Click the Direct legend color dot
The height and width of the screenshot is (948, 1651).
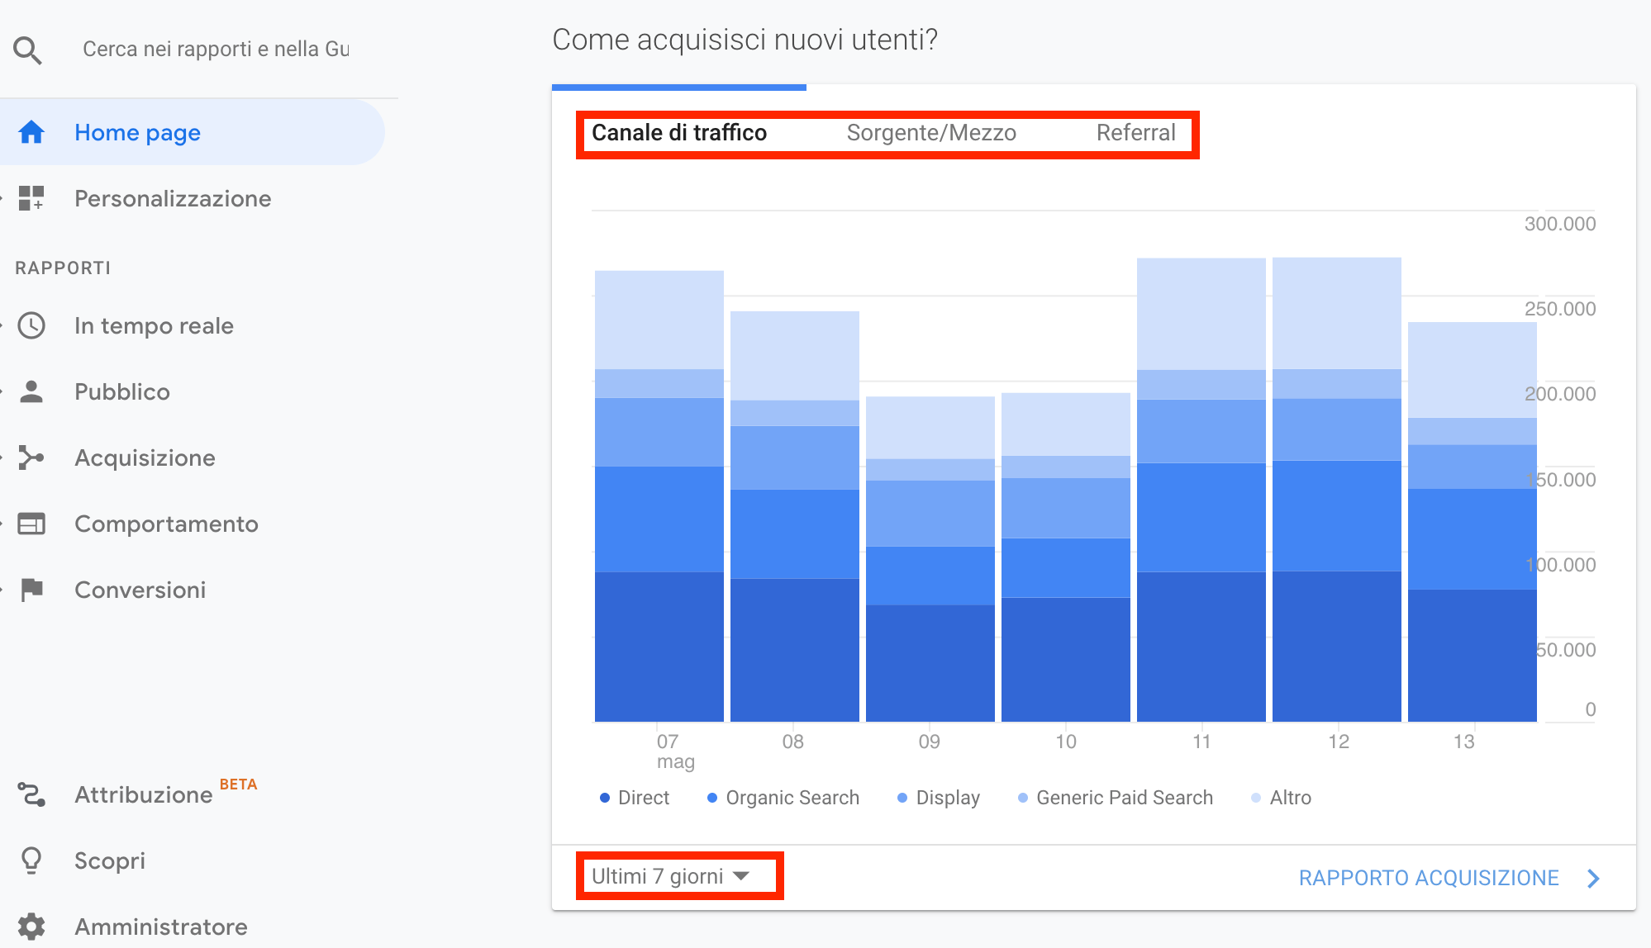coord(605,798)
